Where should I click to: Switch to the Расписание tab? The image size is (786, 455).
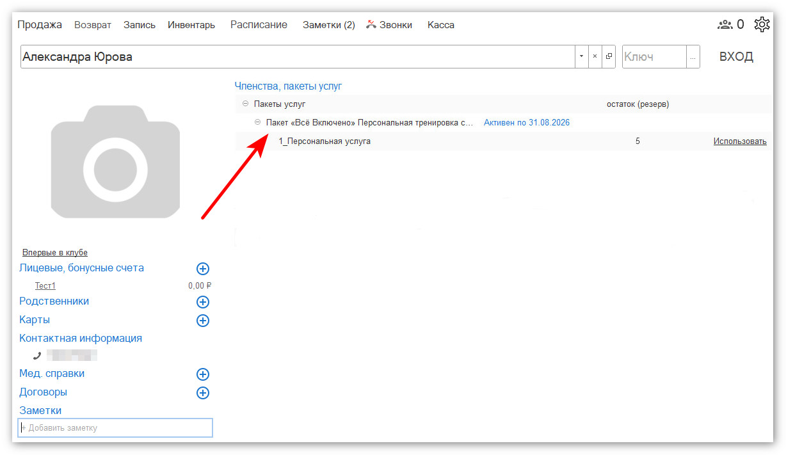tap(259, 25)
